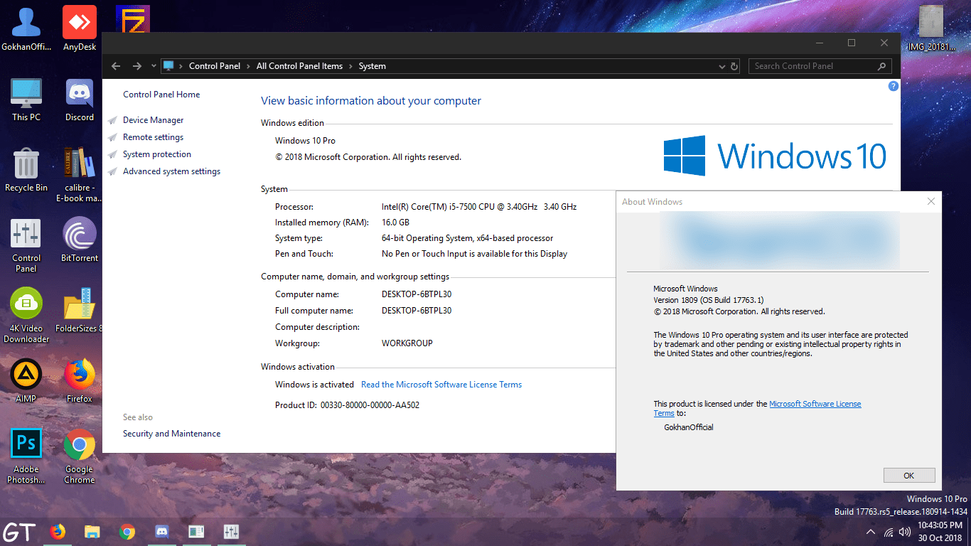This screenshot has width=971, height=546.
Task: Open Remote settings link
Action: pyautogui.click(x=153, y=137)
